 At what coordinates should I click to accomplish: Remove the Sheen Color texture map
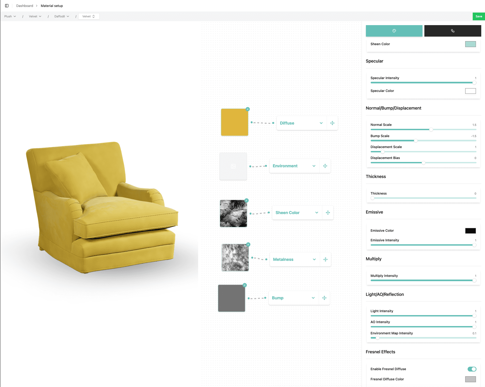pos(247,200)
